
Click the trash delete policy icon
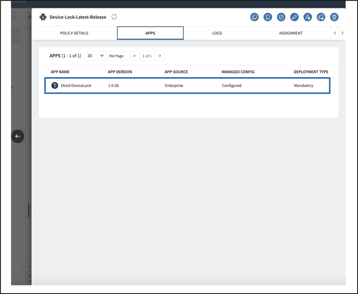point(334,17)
